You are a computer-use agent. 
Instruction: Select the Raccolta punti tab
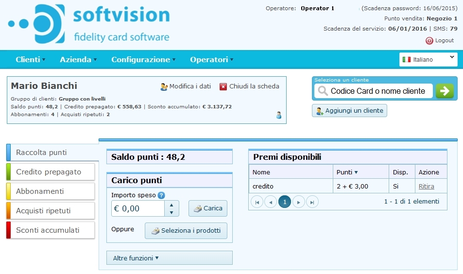pos(52,153)
